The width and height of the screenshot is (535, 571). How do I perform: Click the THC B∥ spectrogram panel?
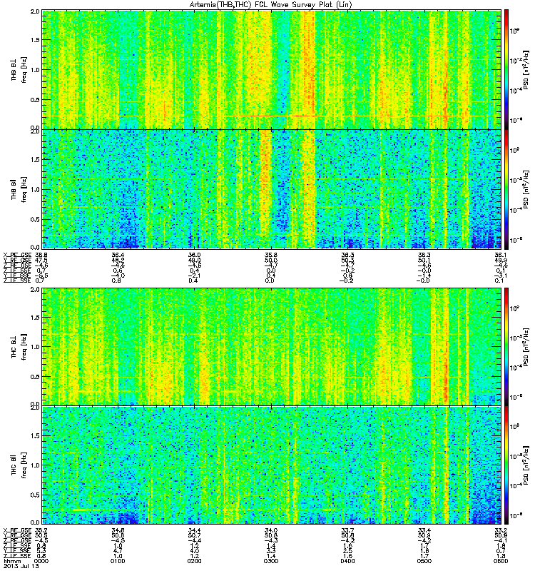272,465
